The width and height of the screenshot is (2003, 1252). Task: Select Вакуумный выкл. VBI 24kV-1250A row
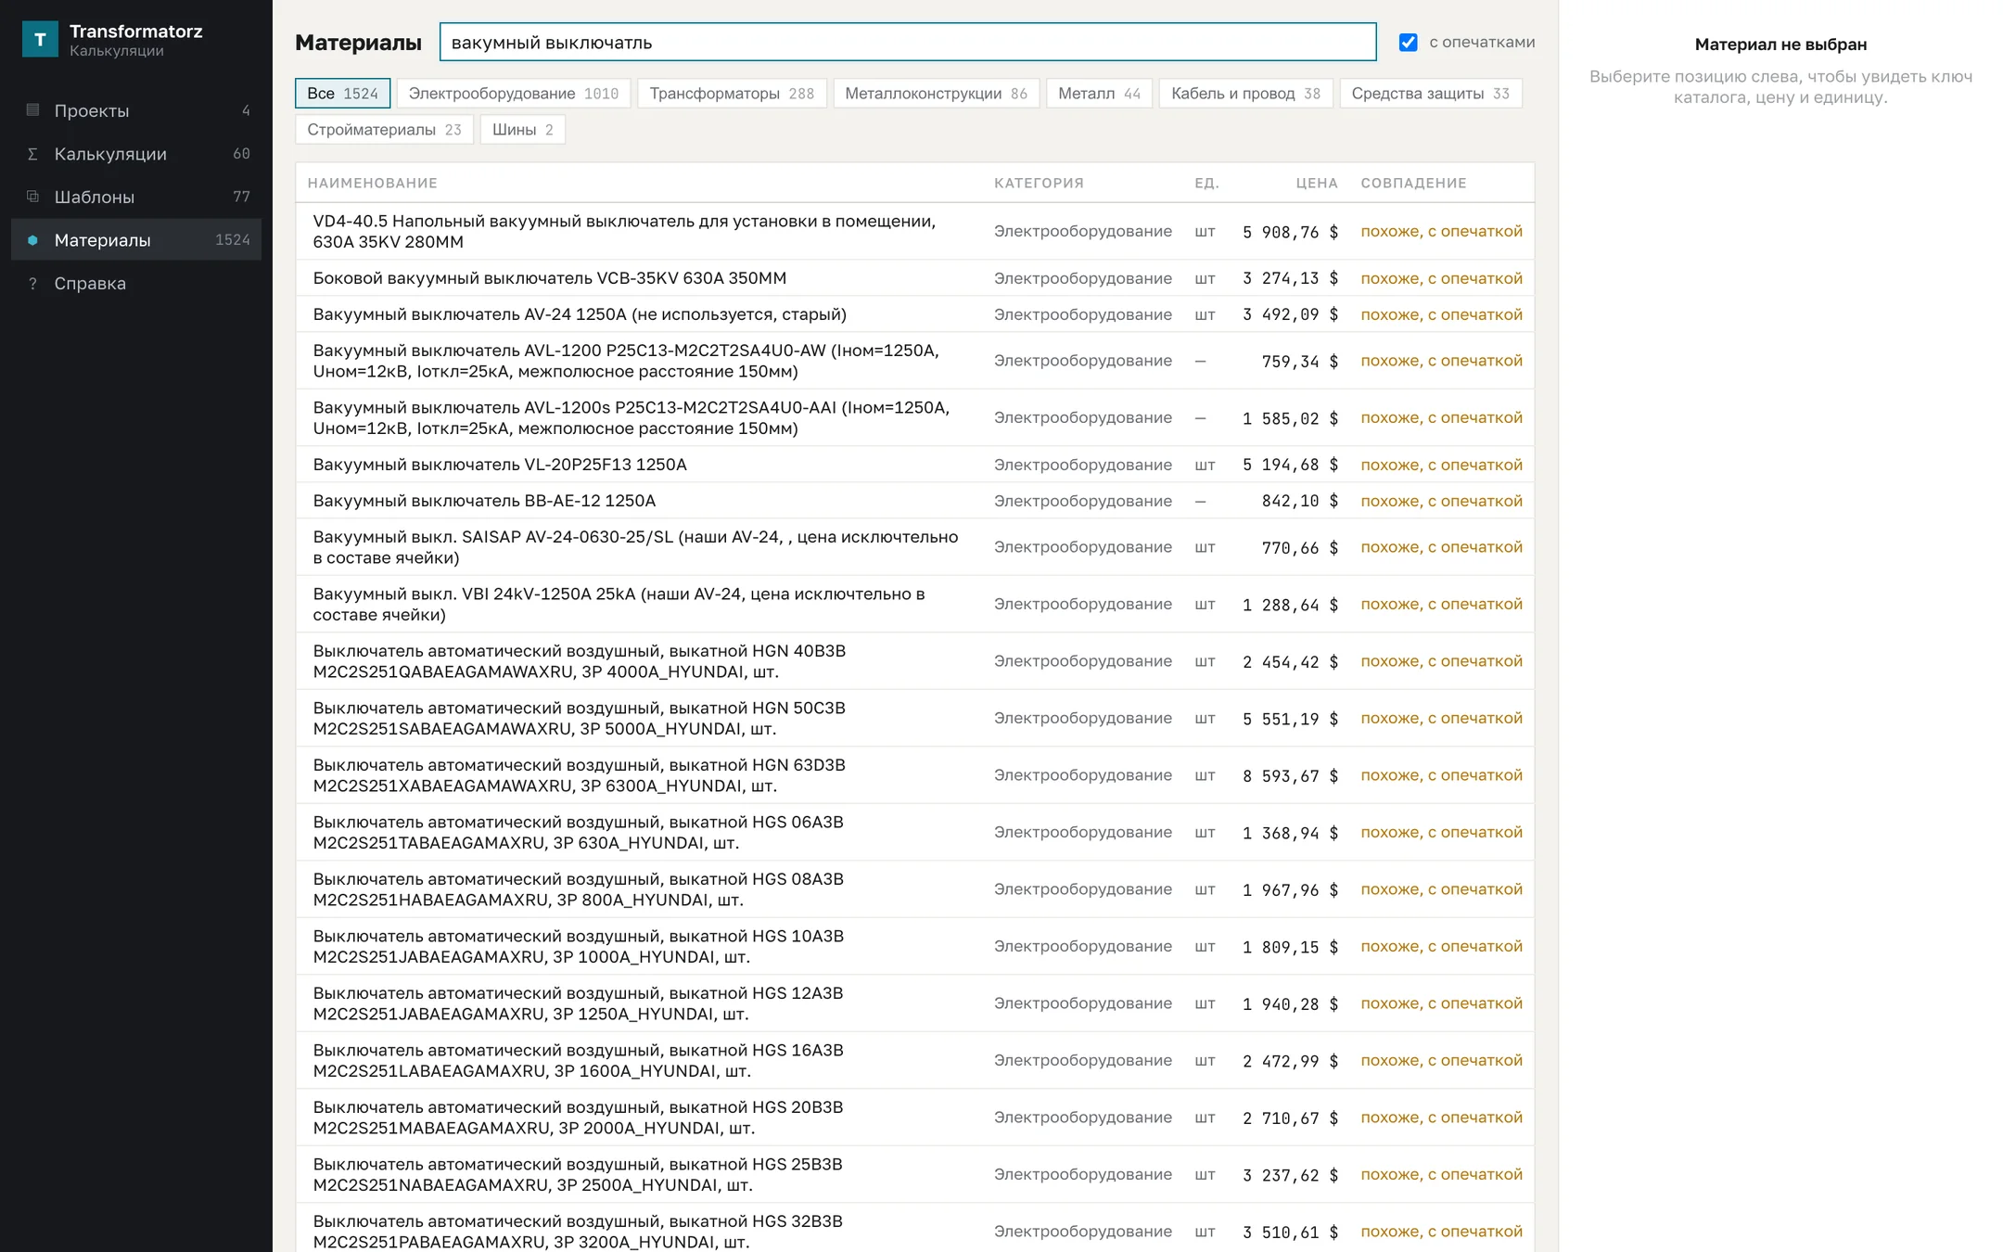[914, 605]
